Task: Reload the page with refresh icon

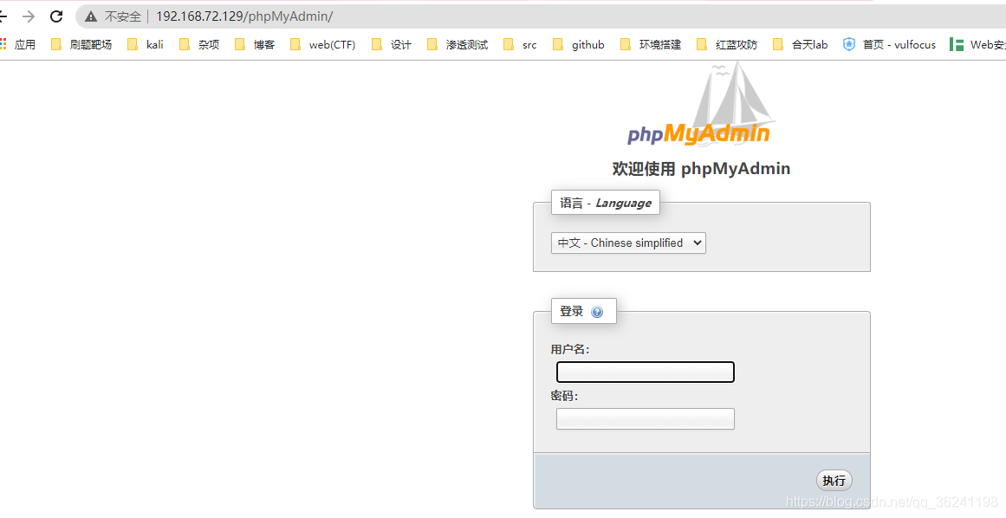Action: pos(56,16)
